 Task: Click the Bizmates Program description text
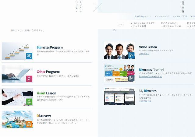63,53
